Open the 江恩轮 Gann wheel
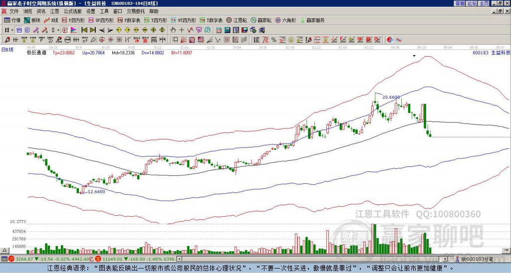This screenshot has height=273, width=511. 237,20
